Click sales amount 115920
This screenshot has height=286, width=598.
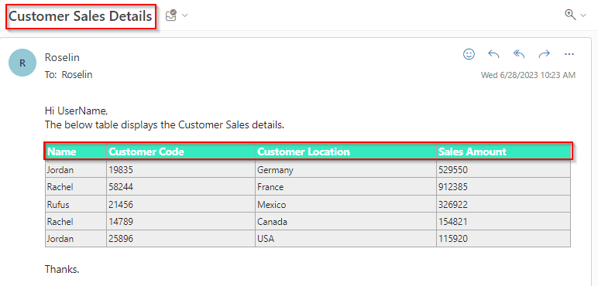pyautogui.click(x=503, y=238)
